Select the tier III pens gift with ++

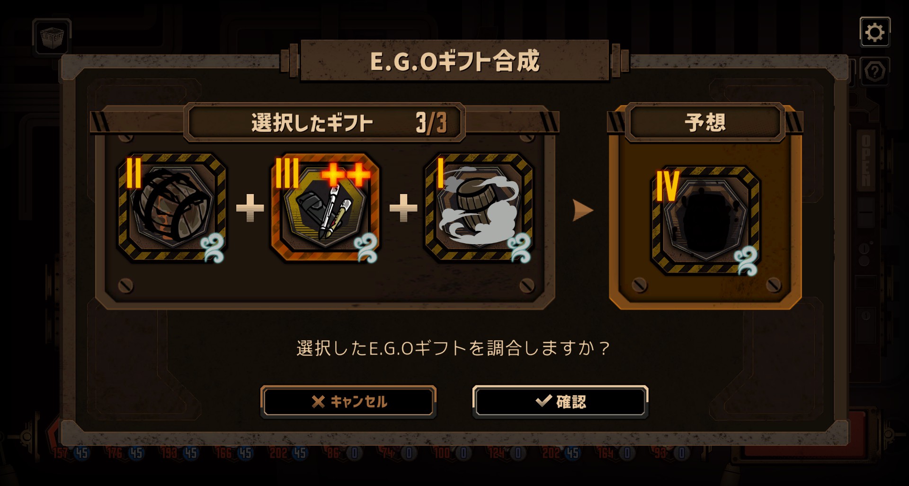325,207
